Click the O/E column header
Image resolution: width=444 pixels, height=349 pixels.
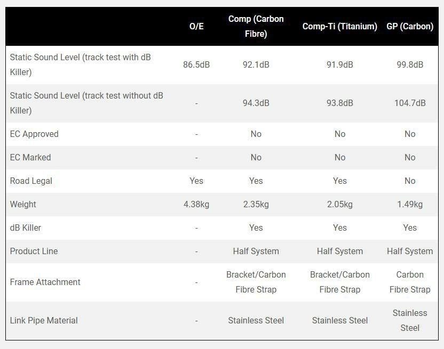[196, 26]
